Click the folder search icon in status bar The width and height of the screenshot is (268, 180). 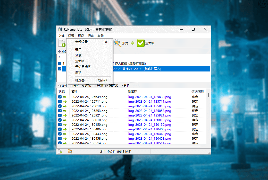pyautogui.click(x=70, y=151)
